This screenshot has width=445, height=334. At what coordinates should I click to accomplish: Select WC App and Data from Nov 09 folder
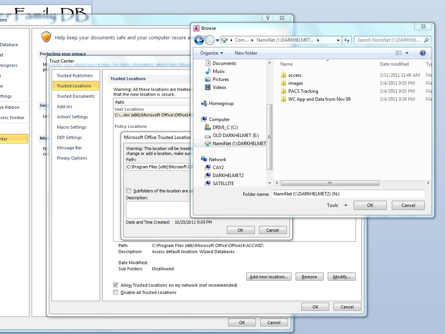(x=316, y=99)
